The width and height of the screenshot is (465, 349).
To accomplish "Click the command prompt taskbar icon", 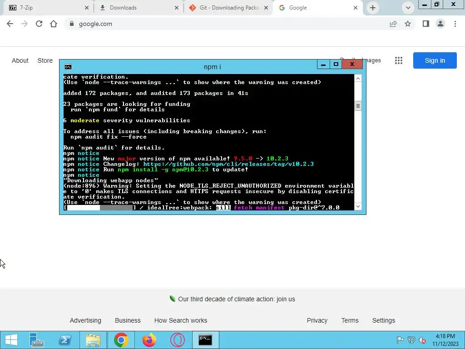I will [x=205, y=340].
